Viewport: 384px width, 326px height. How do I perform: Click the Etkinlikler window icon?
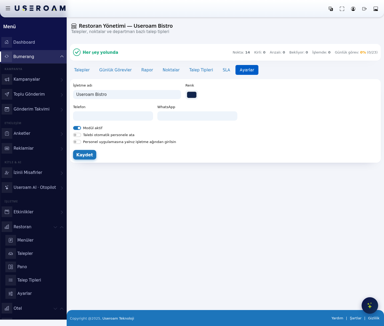click(7, 212)
